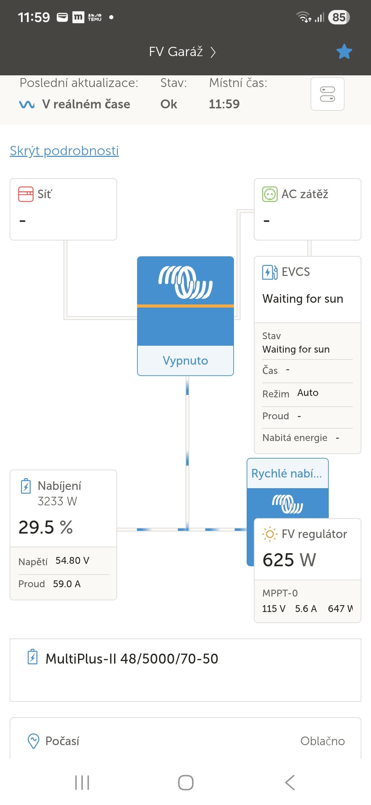Tap the real-time update wave icon
This screenshot has height=805, width=371.
tap(27, 104)
